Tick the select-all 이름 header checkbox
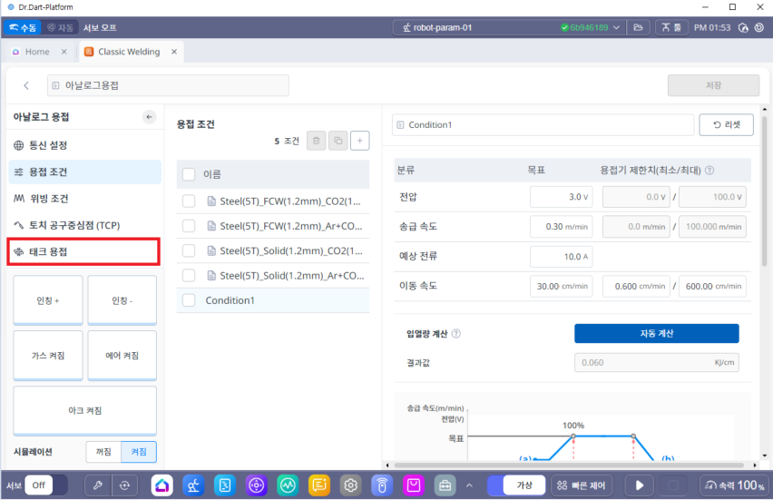Image resolution: width=773 pixels, height=500 pixels. pyautogui.click(x=189, y=174)
